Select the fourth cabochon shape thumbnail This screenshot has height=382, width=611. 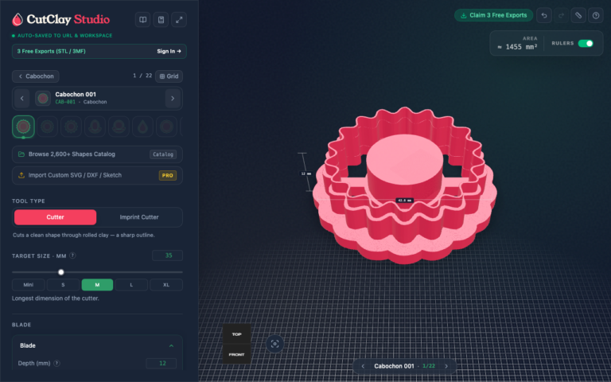point(95,127)
